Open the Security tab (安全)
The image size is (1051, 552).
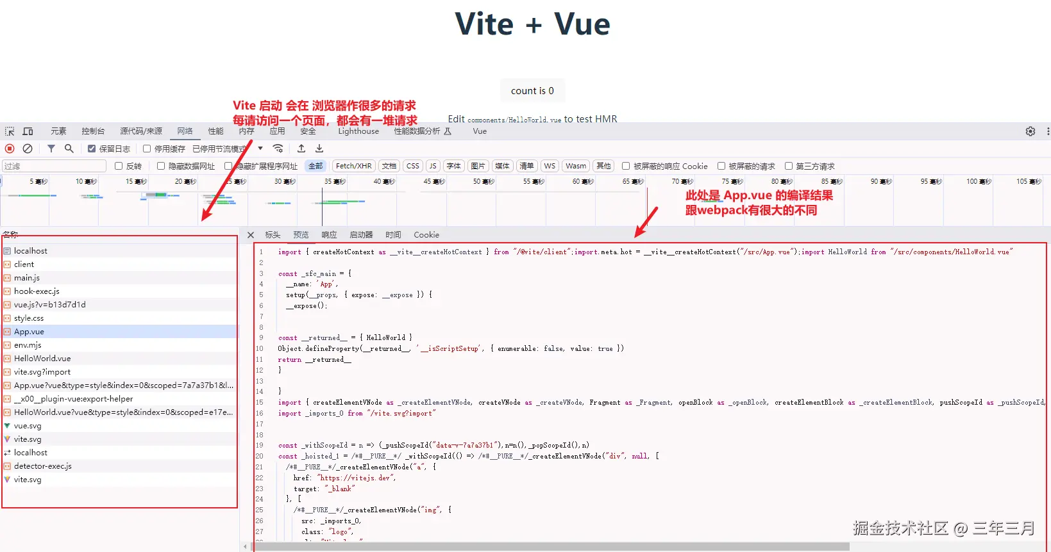pyautogui.click(x=308, y=131)
